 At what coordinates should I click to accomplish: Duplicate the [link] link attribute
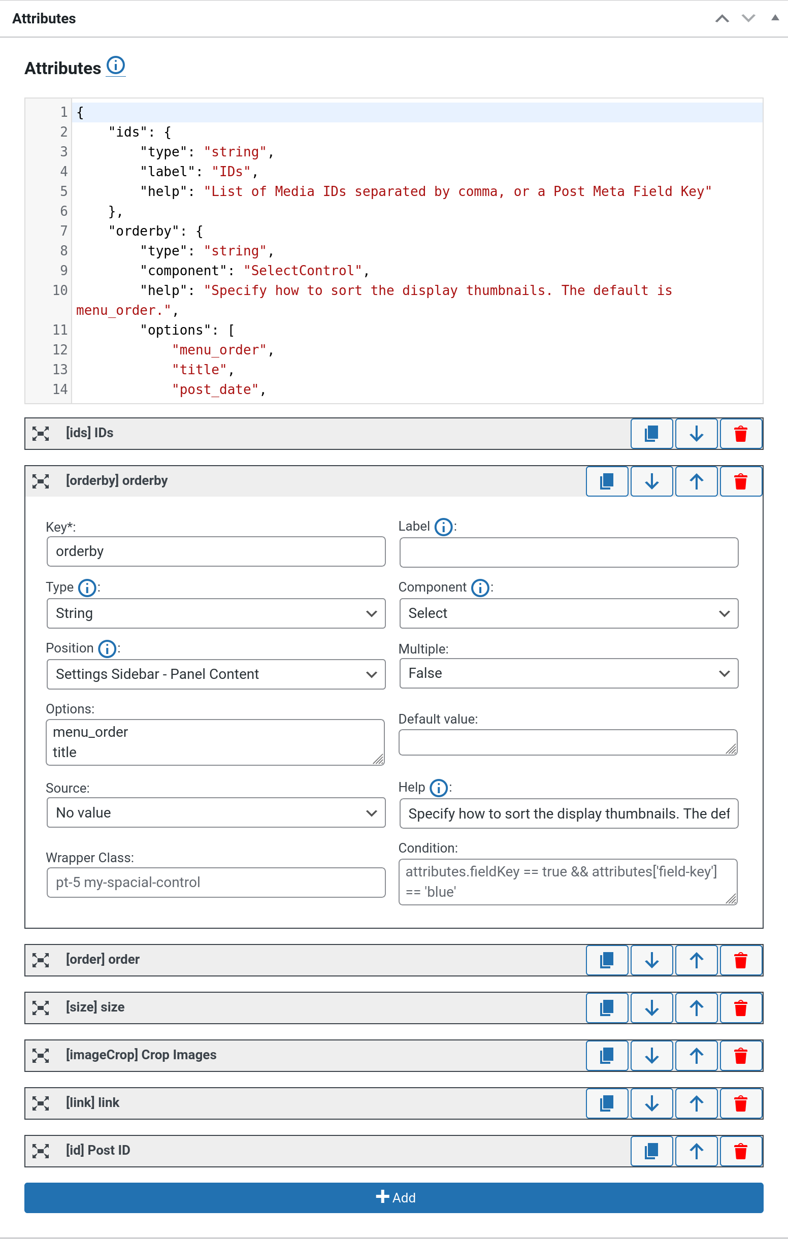click(x=607, y=1103)
